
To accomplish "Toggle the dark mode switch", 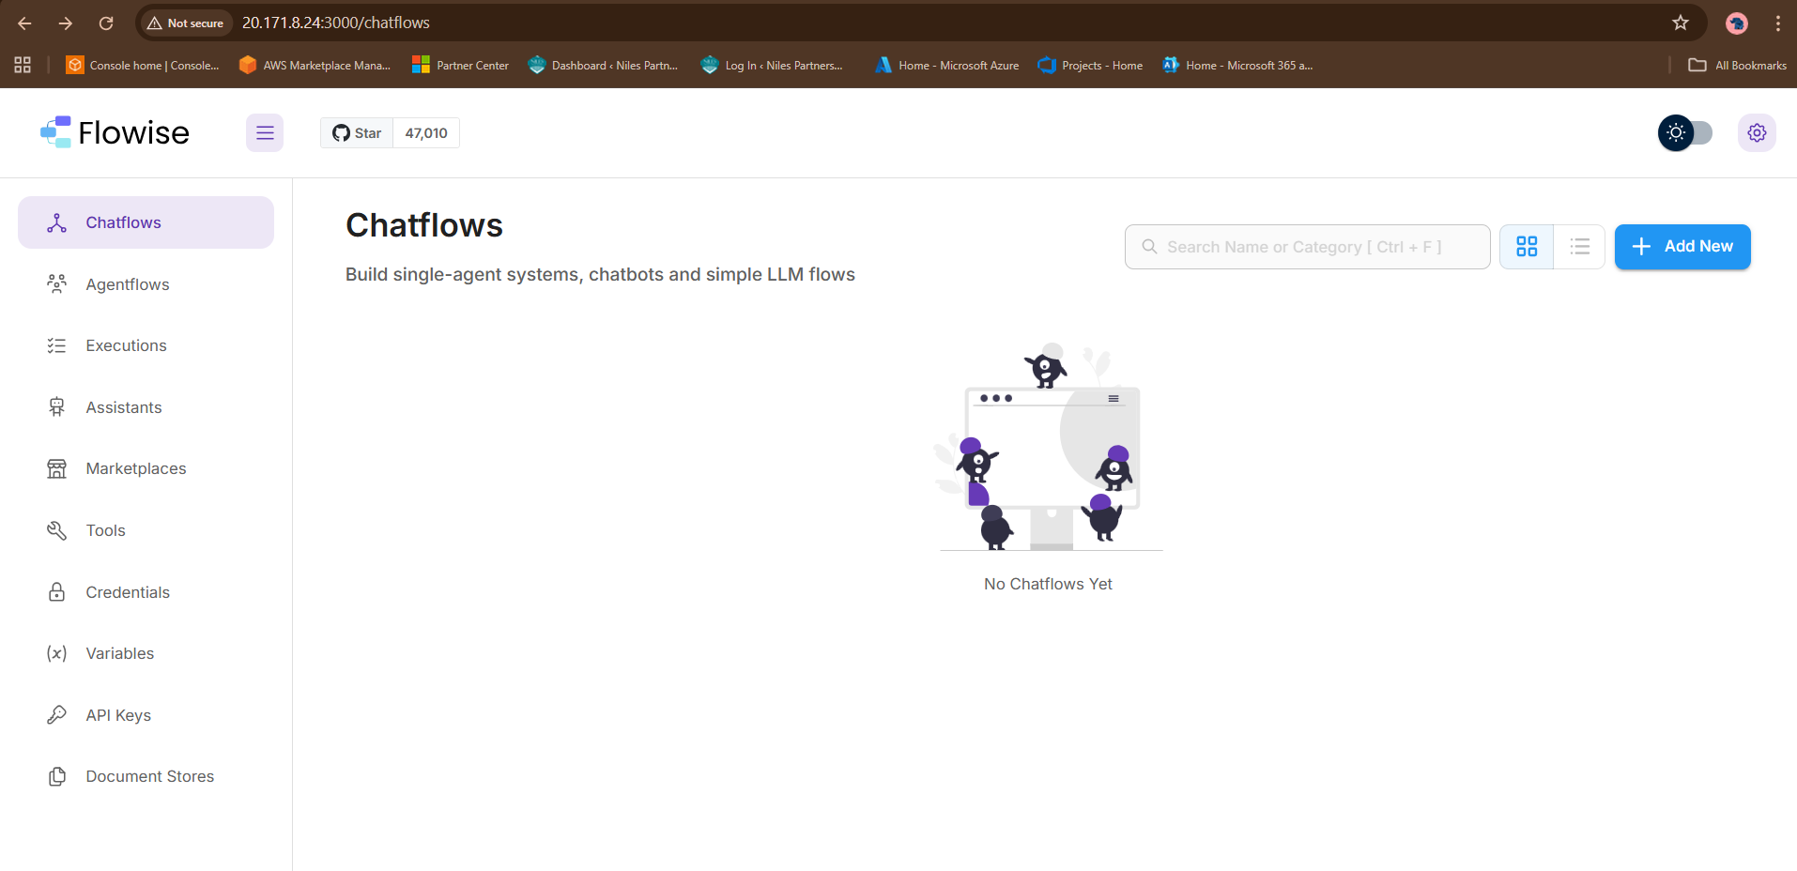I will click(1685, 133).
